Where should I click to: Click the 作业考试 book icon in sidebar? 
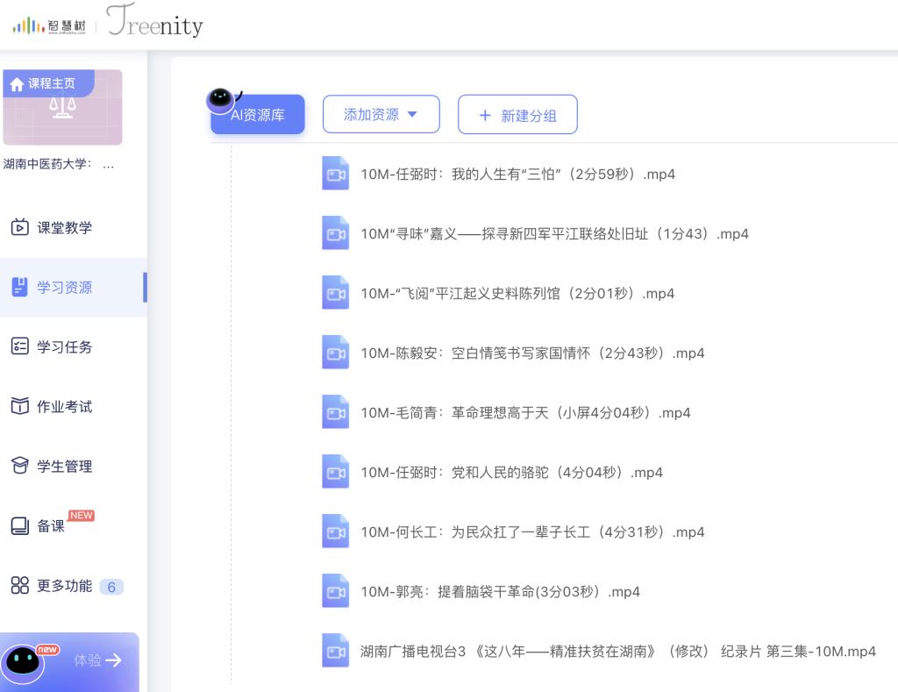tap(19, 407)
